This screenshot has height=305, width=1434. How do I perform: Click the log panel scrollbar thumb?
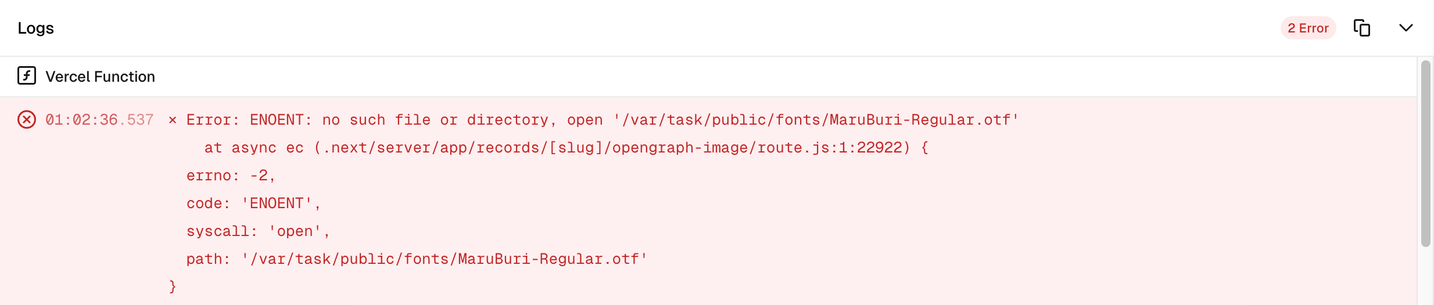point(1425,154)
